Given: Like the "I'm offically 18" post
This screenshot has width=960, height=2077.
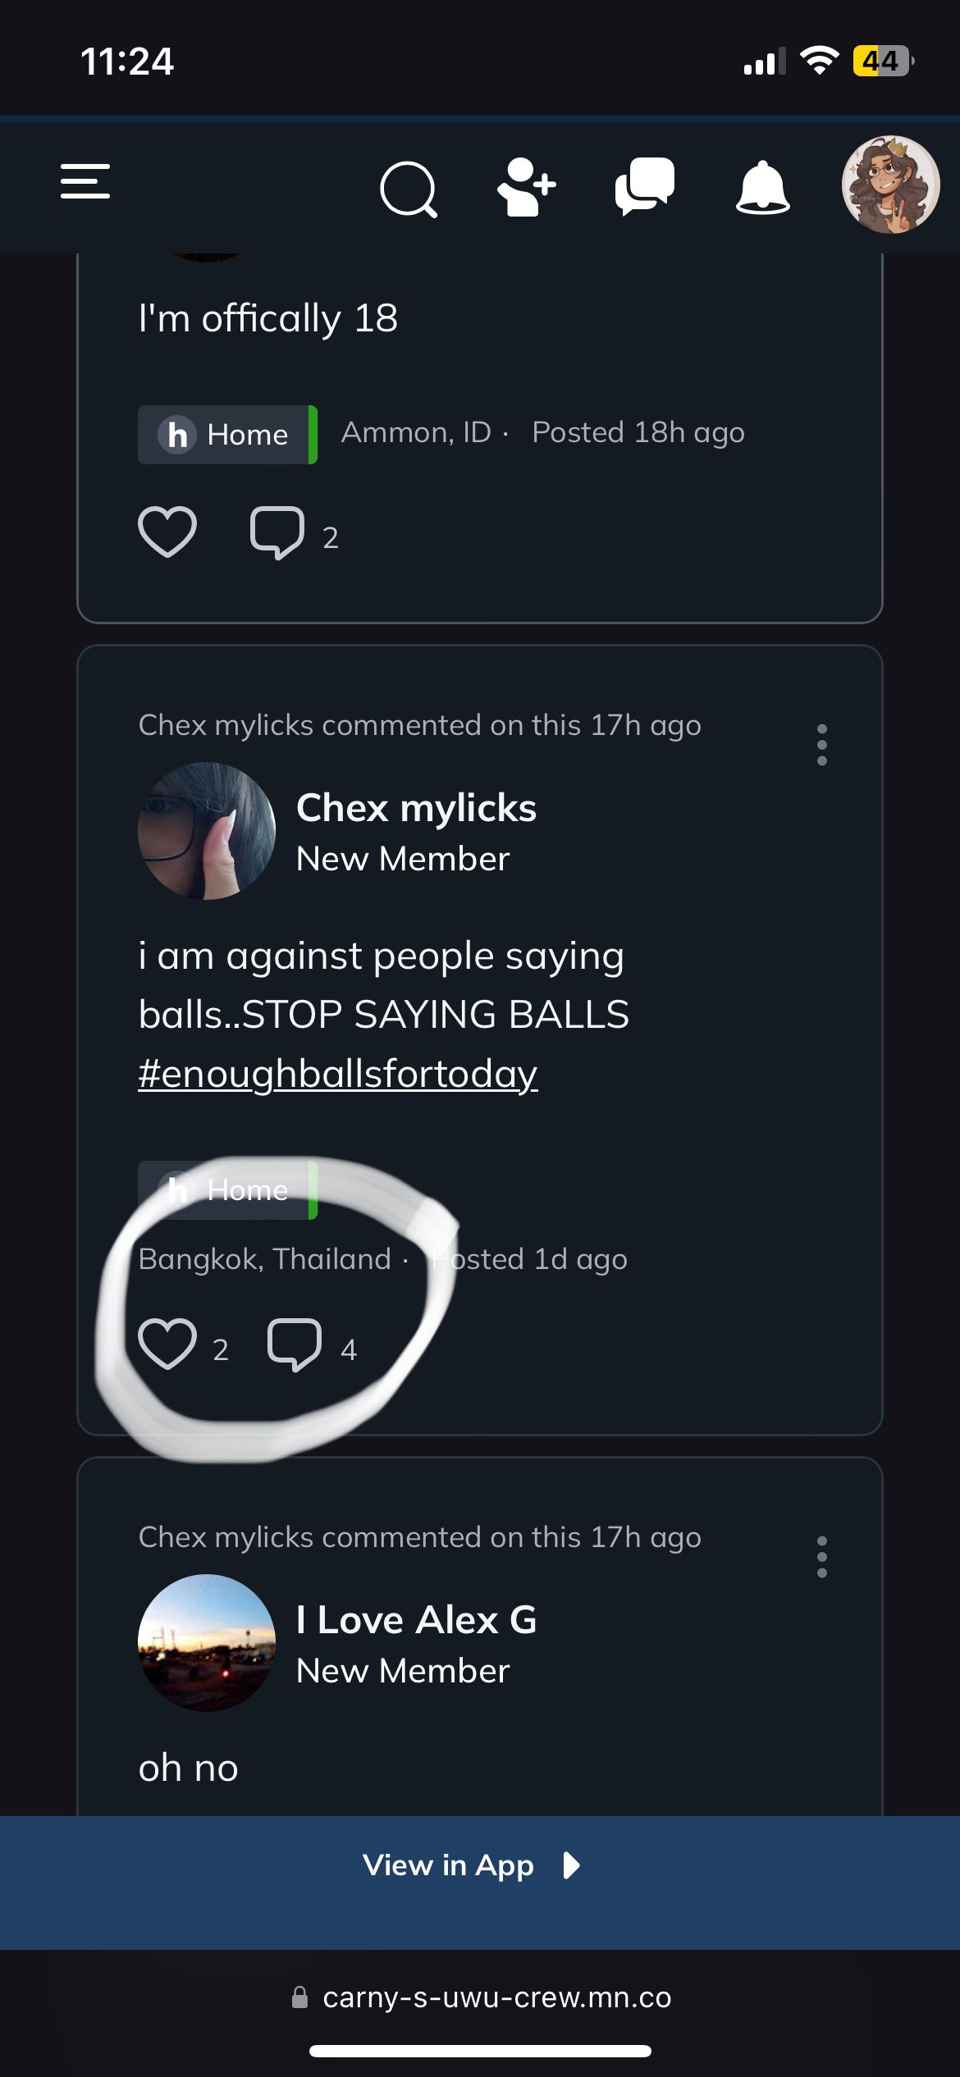Looking at the screenshot, I should coord(167,532).
